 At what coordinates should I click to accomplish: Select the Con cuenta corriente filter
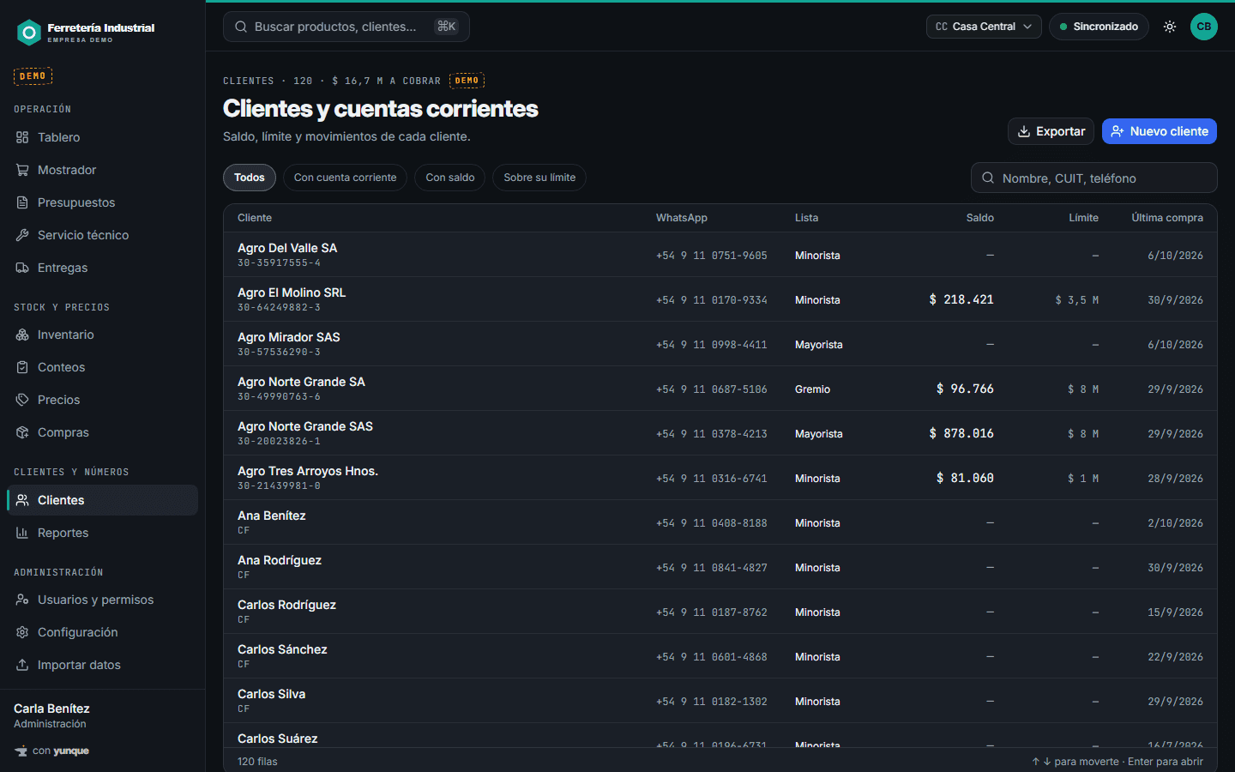coord(345,178)
